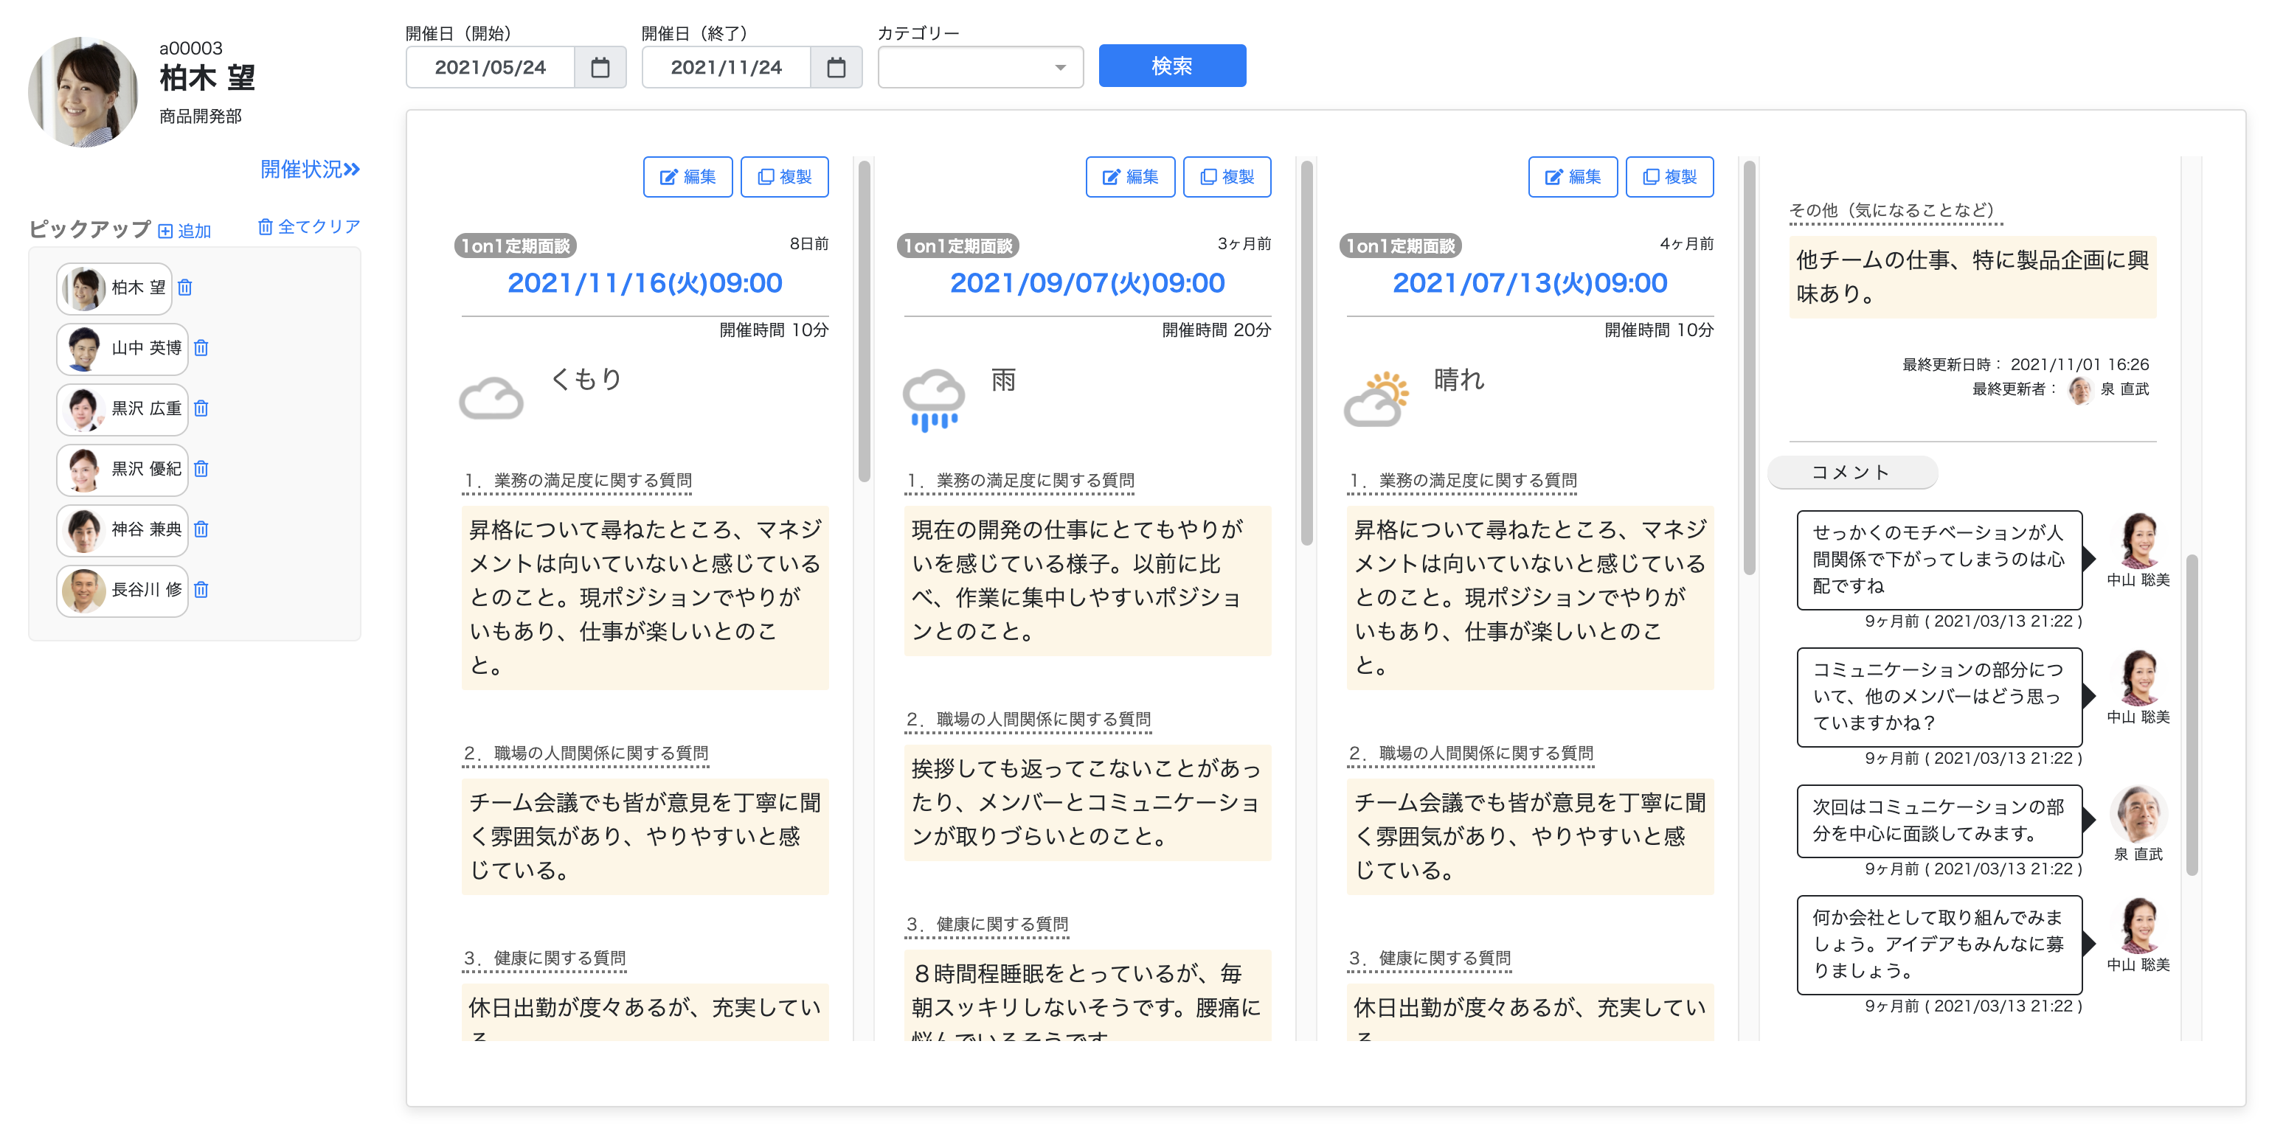Click the cloudy weather icon
Image resolution: width=2269 pixels, height=1131 pixels.
click(491, 399)
